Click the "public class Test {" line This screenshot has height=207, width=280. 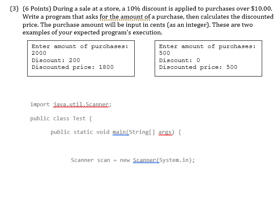(61, 119)
